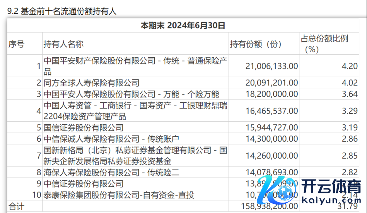
Task: Select holder name 中国平安财产保险股份有限公司 - 传统 - 普通保险产品
Action: pos(135,66)
